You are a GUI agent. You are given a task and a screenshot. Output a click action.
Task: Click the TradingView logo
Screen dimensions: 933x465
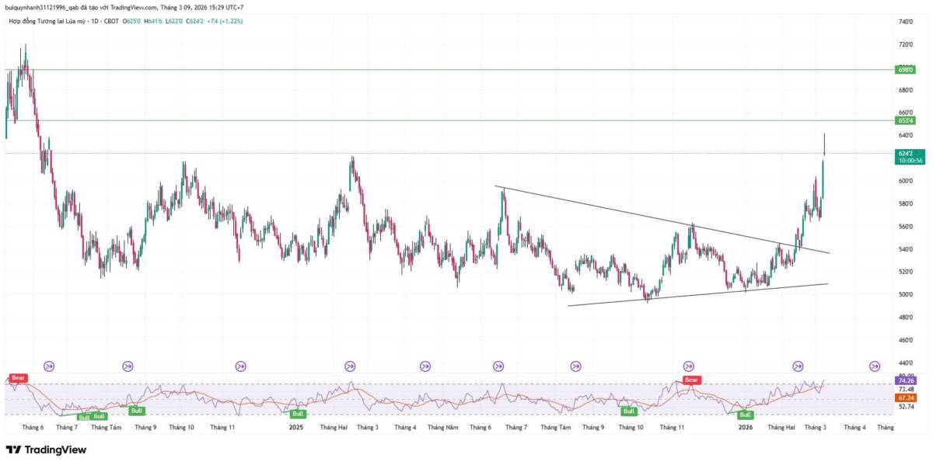point(46,449)
